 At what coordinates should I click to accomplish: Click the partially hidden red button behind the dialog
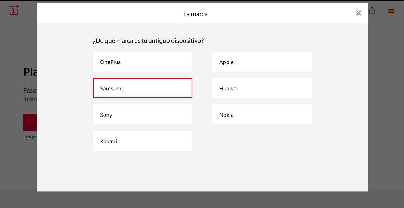(30, 122)
